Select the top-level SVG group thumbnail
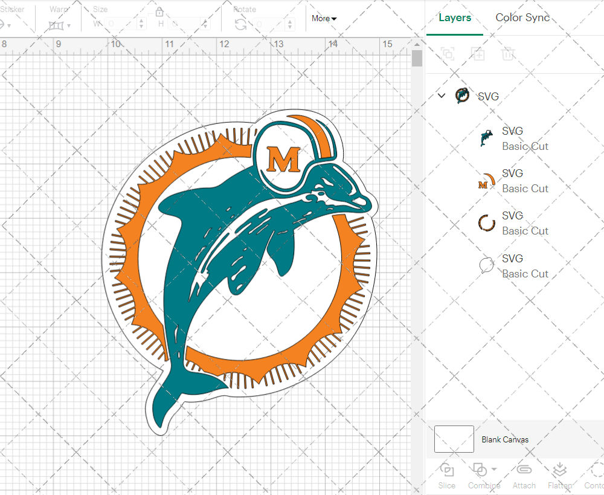 click(462, 95)
